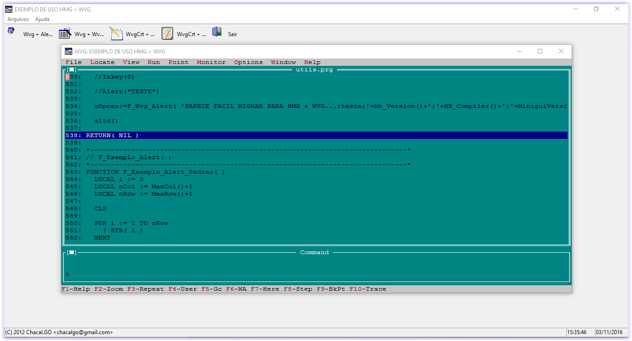632x341 pixels.
Task: Click the second WvgCrt notebook icon
Action: click(167, 33)
